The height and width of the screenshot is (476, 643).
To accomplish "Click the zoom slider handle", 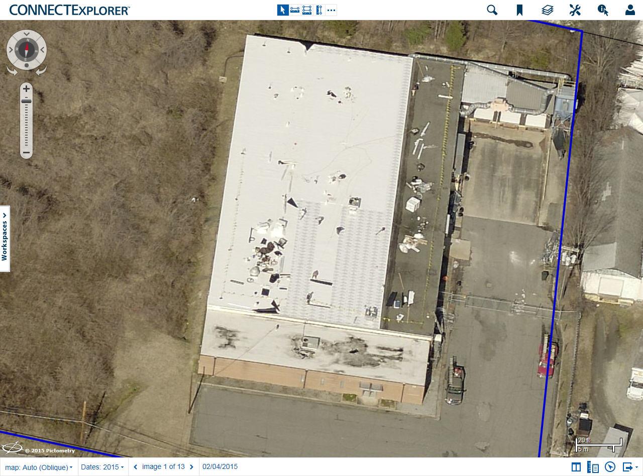I will (26, 102).
